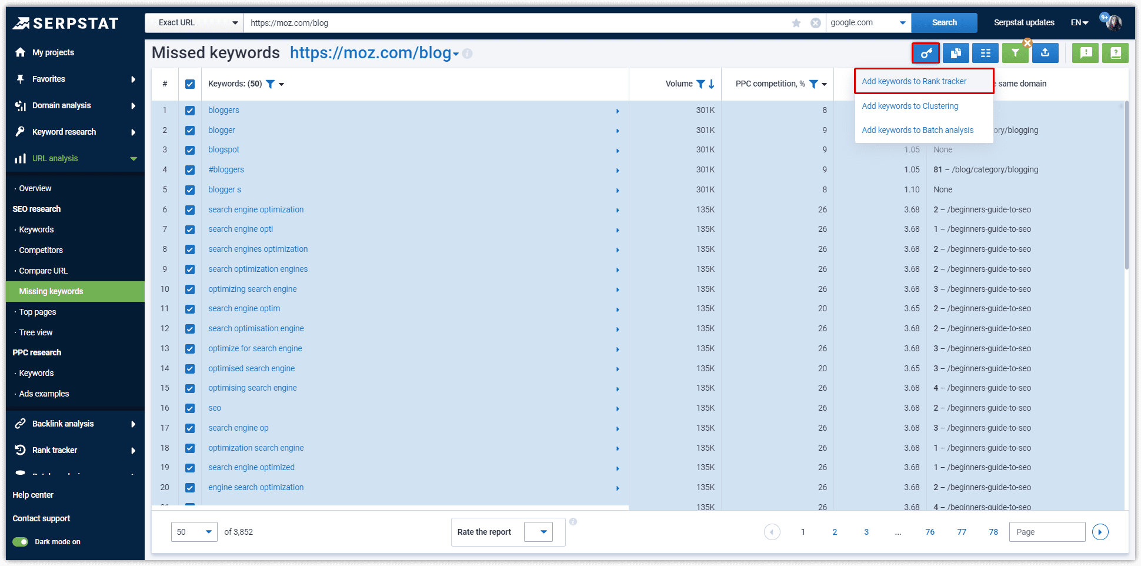Viewport: 1141px width, 566px height.
Task: Select Add keywords to Rank tracker
Action: [x=924, y=81]
